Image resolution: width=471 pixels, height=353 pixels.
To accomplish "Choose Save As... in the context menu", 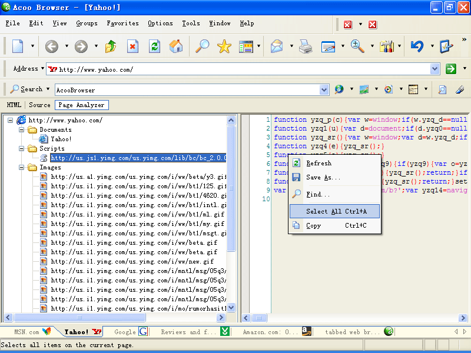I will 334,178.
